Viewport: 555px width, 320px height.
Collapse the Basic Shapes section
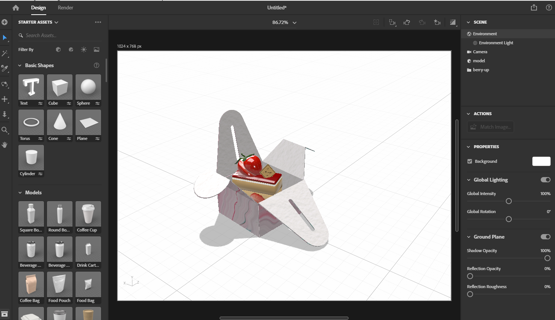(20, 65)
